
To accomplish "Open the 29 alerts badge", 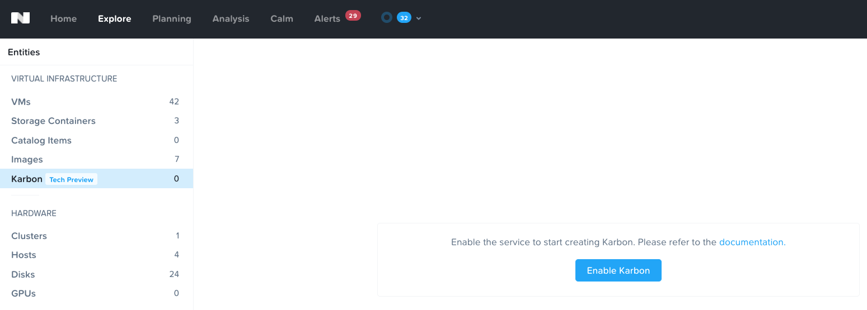I will coord(352,16).
